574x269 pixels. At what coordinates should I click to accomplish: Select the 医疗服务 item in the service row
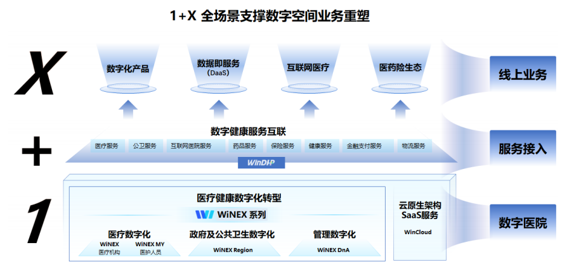point(107,146)
